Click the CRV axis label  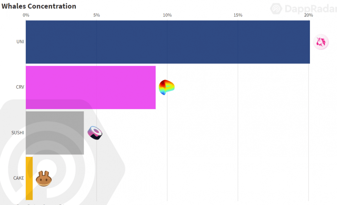(x=20, y=87)
